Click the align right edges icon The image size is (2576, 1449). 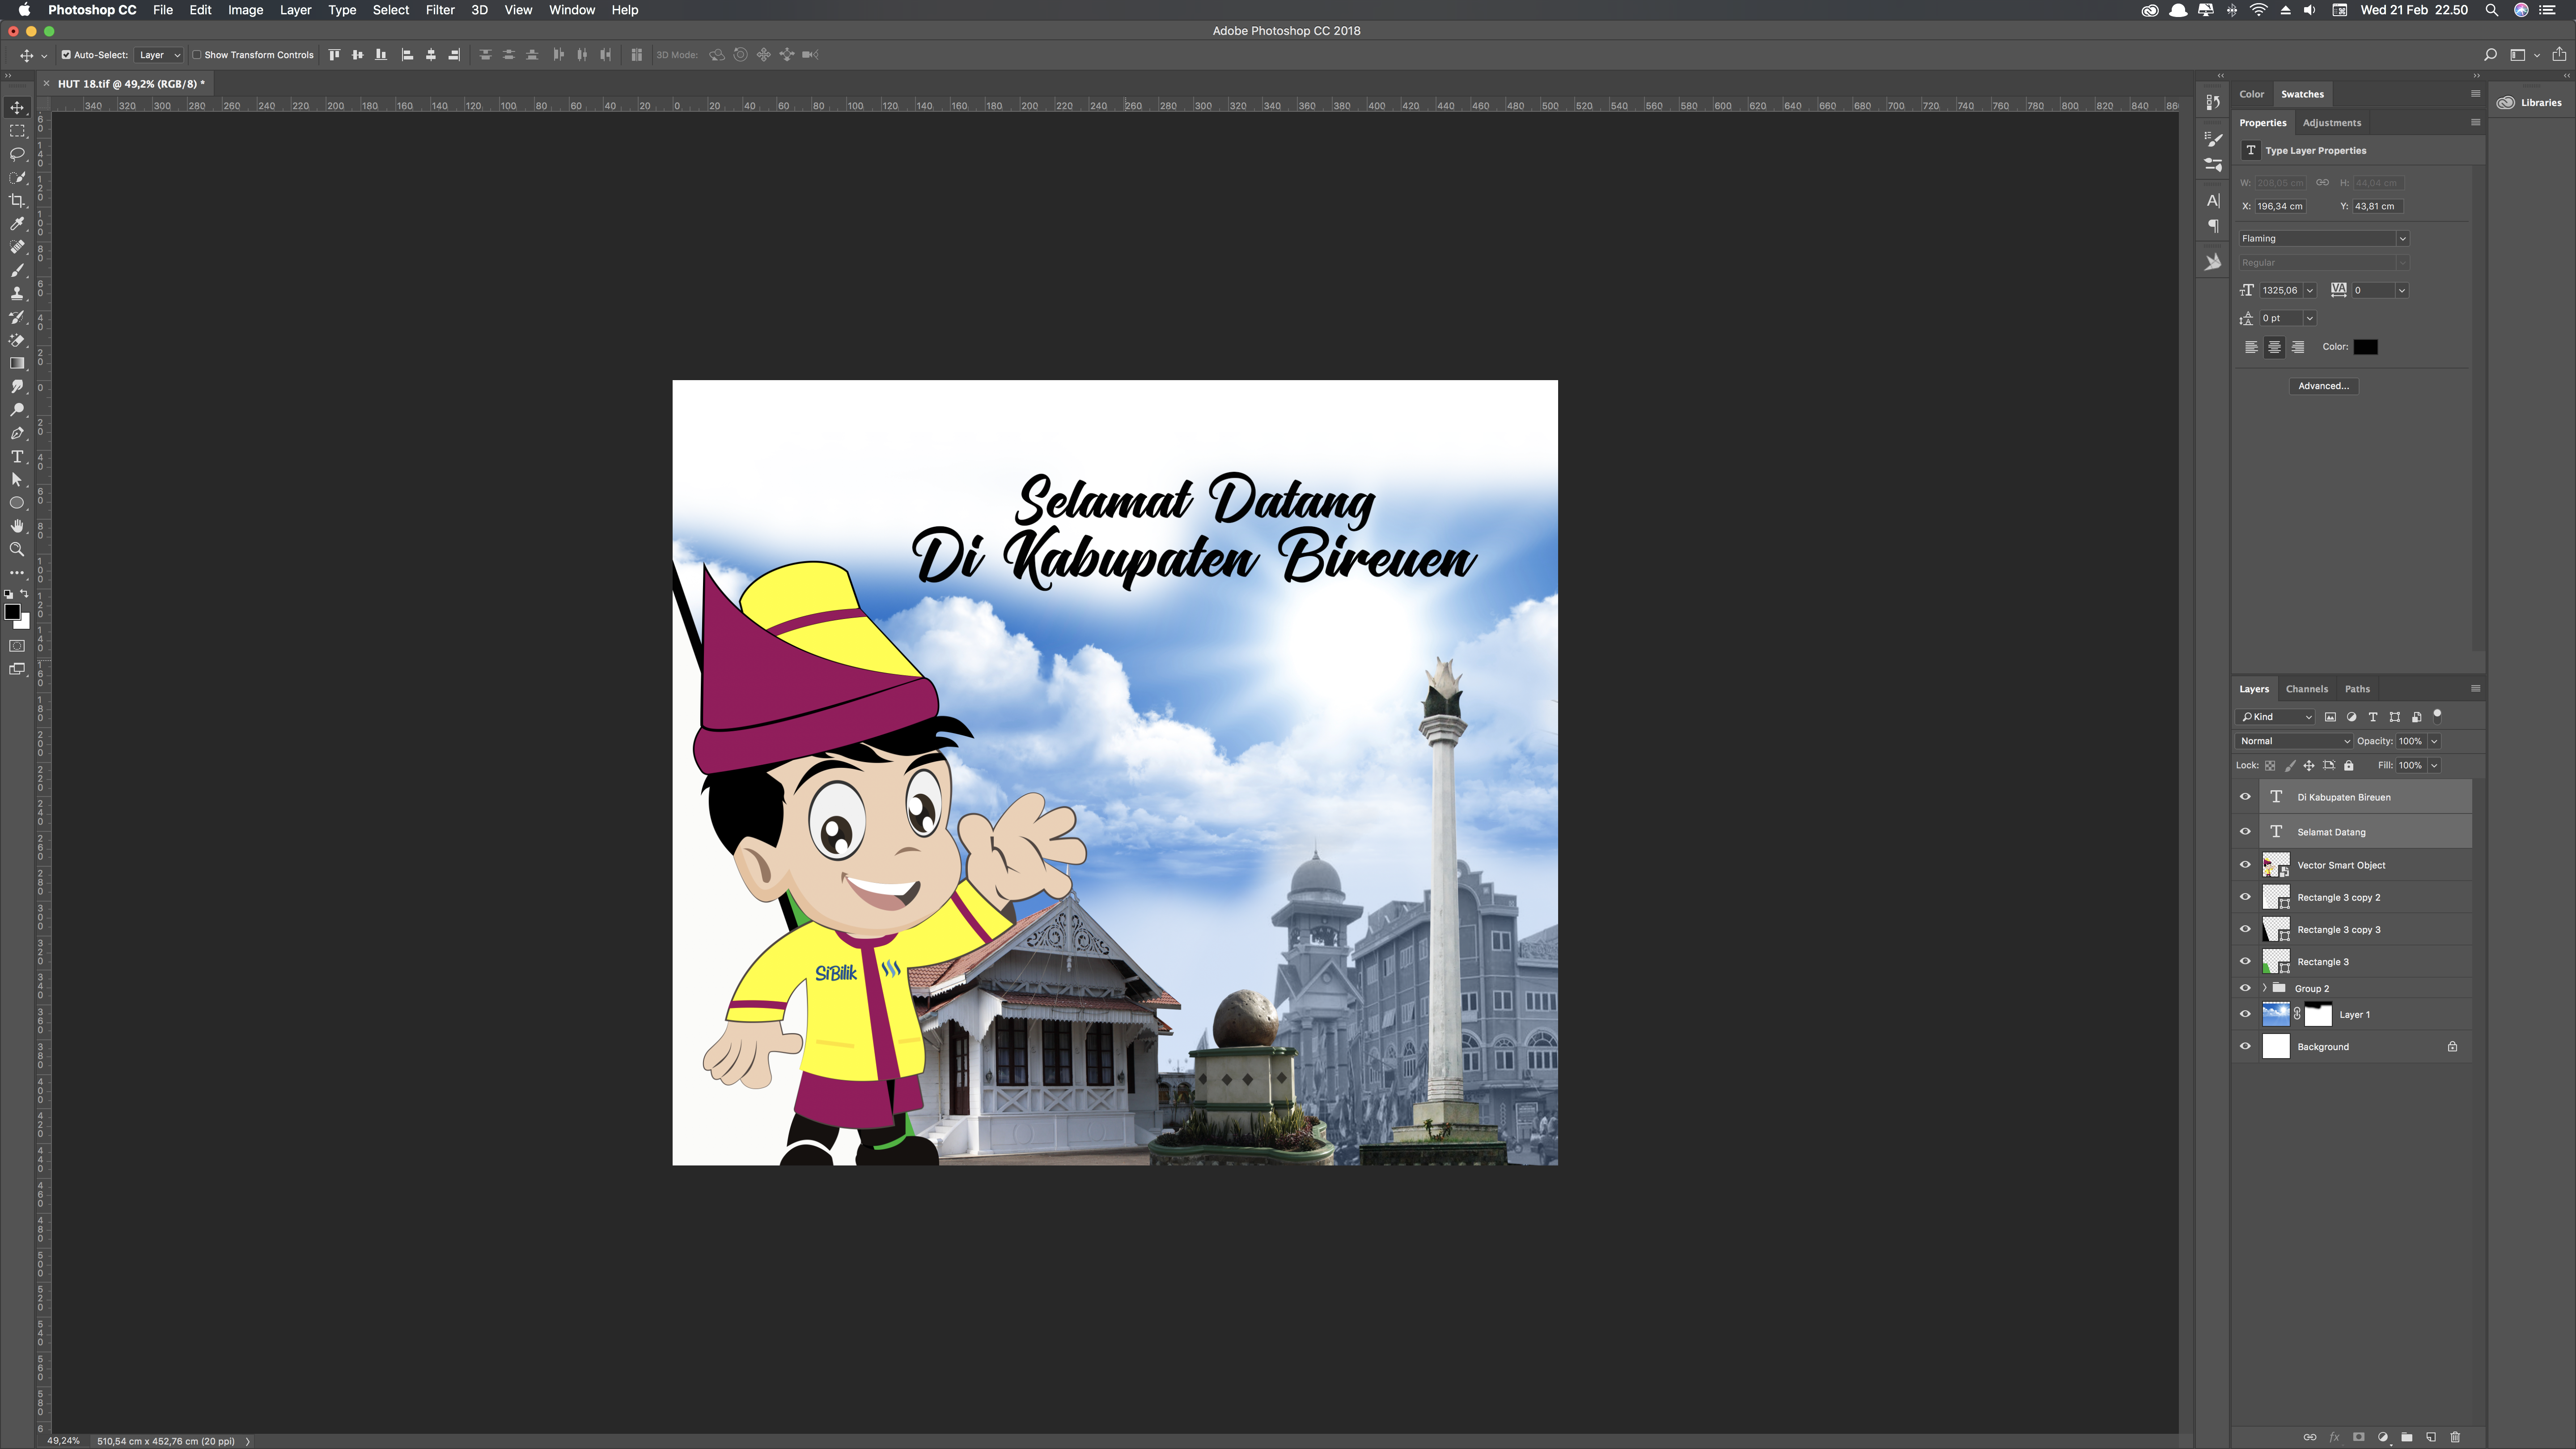click(x=454, y=55)
